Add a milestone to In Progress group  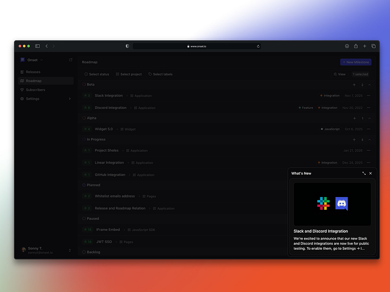click(x=354, y=140)
